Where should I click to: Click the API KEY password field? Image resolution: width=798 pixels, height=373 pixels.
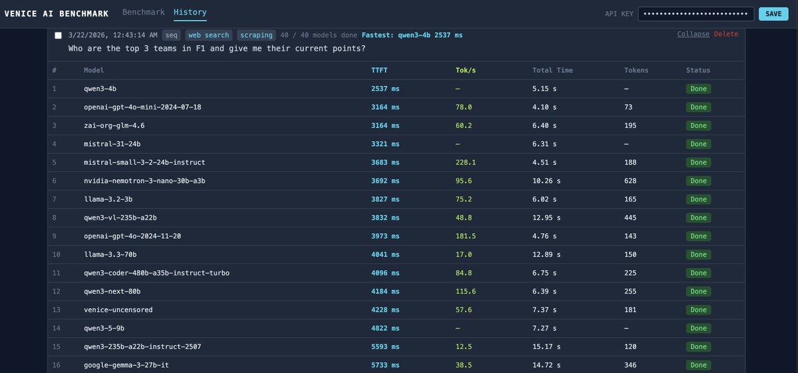tap(696, 14)
